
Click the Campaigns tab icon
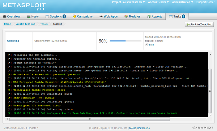pos(75,17)
